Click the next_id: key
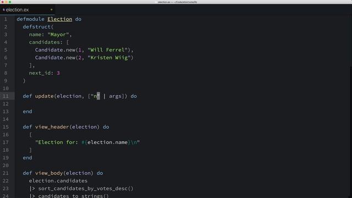The width and height of the screenshot is (352, 198). tap(41, 73)
